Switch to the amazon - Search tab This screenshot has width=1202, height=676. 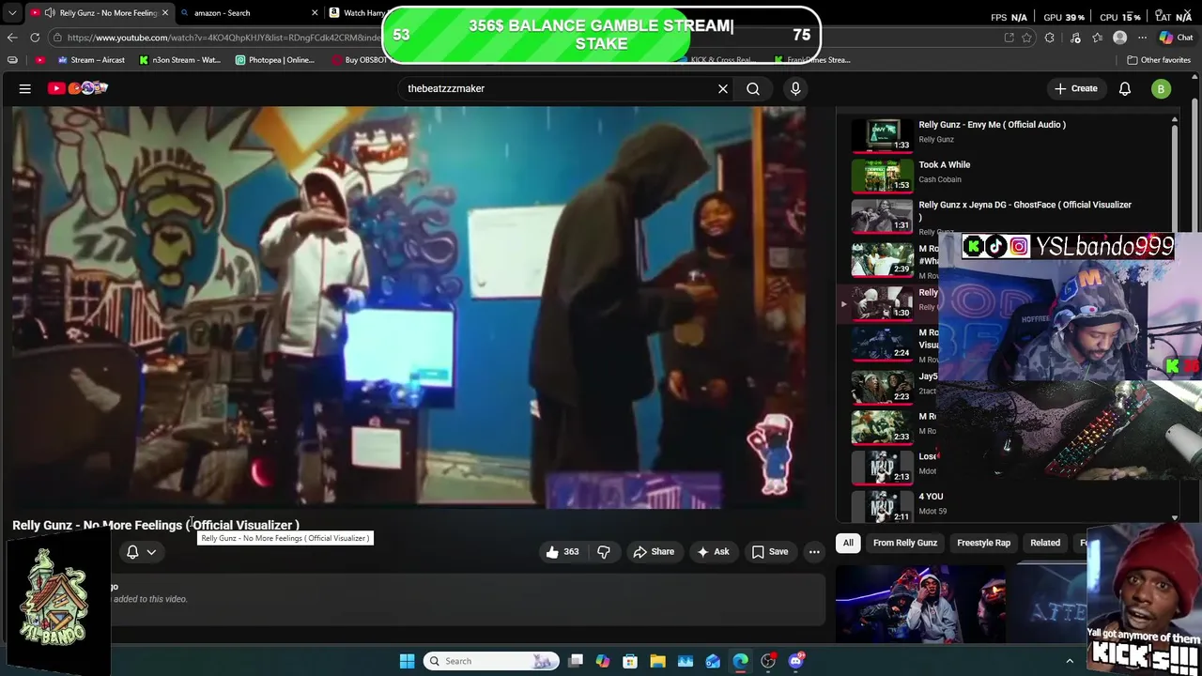(248, 13)
